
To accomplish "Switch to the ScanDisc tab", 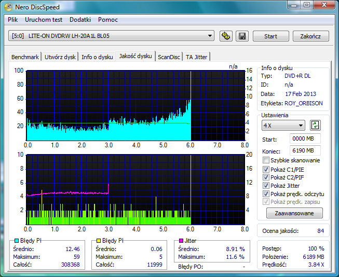I will (x=169, y=57).
